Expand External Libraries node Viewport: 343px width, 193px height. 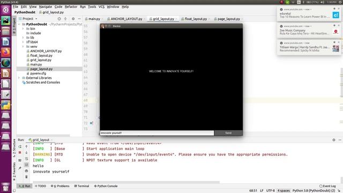[19, 78]
